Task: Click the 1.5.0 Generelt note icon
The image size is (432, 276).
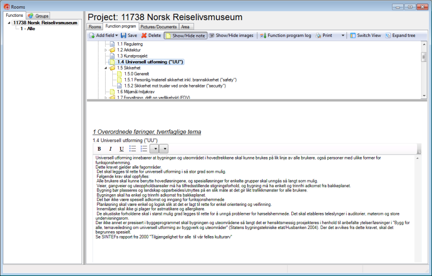Action: click(120, 74)
